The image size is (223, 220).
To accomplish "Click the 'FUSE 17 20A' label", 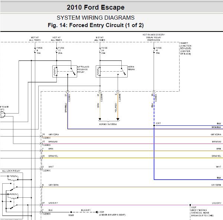I will point(61,50).
